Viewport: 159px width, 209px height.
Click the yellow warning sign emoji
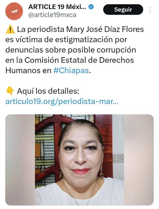pos(10,29)
